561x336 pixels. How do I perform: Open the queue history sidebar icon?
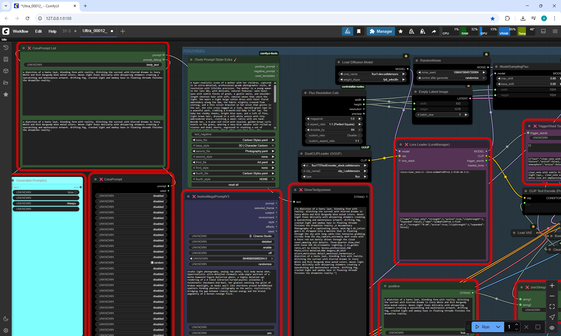(x=6, y=48)
